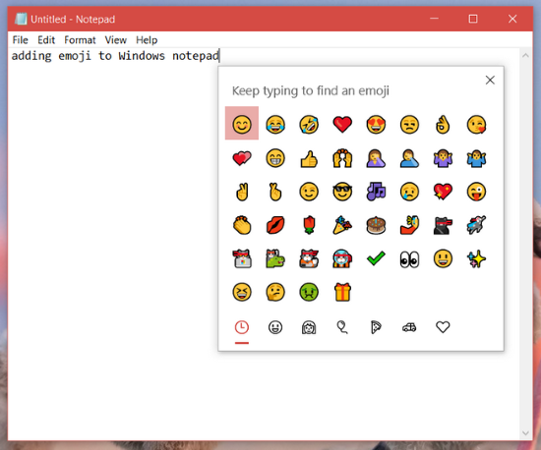541x450 pixels.
Task: Insert the party popper emoji
Action: point(342,225)
